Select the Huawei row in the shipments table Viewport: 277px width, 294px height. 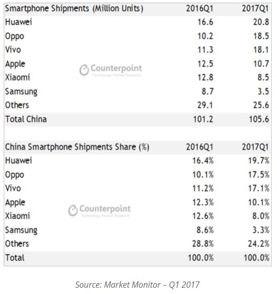point(138,22)
